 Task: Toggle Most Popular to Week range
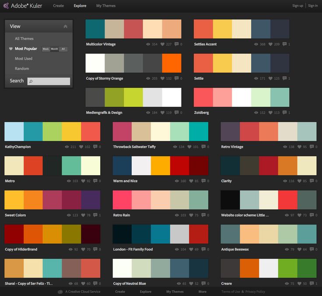(46, 49)
